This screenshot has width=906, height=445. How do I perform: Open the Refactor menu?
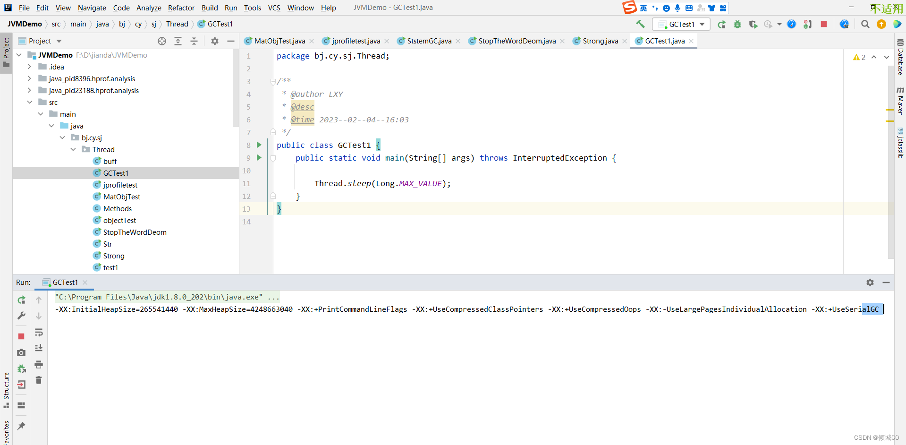click(181, 8)
